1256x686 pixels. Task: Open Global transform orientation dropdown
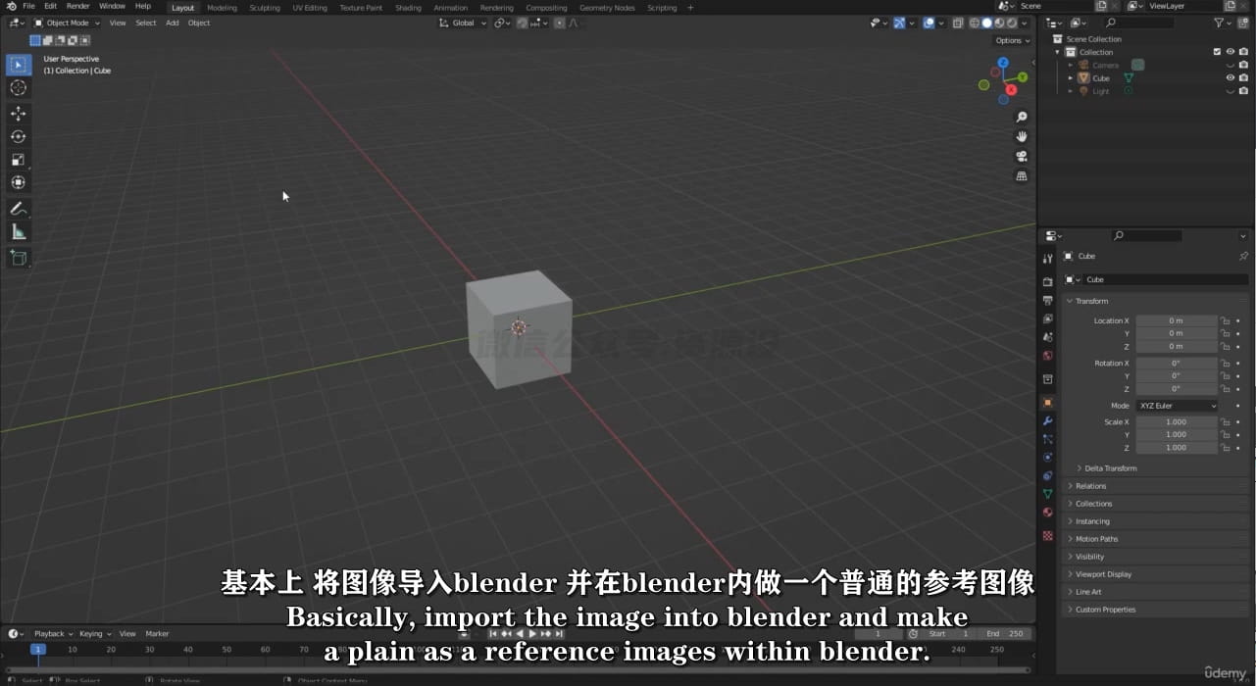click(x=463, y=23)
